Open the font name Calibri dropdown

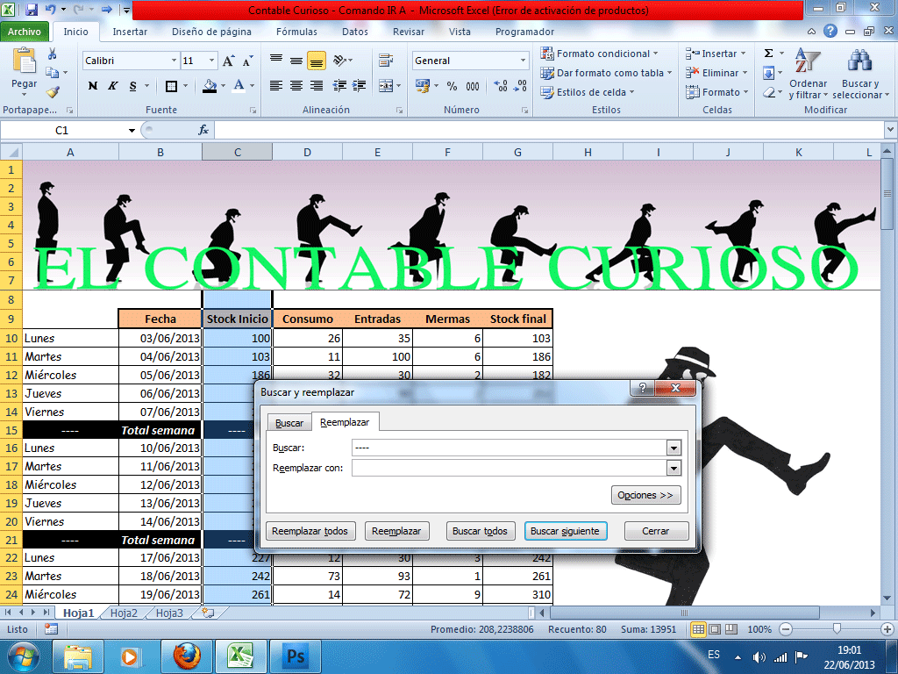(174, 61)
